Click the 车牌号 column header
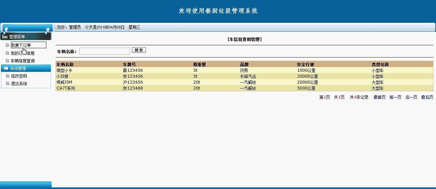The height and width of the screenshot is (189, 436). coord(129,64)
